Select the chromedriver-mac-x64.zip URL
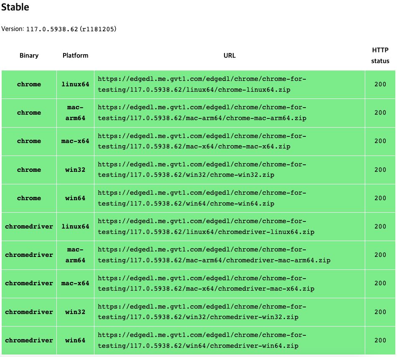The image size is (397, 357). click(x=206, y=284)
